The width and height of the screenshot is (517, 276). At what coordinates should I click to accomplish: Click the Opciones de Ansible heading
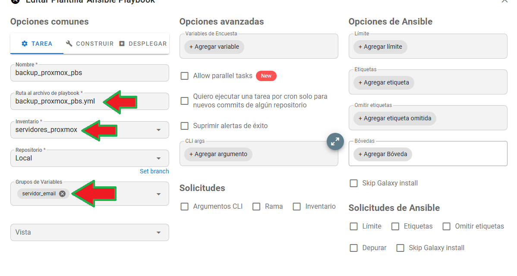tap(391, 22)
